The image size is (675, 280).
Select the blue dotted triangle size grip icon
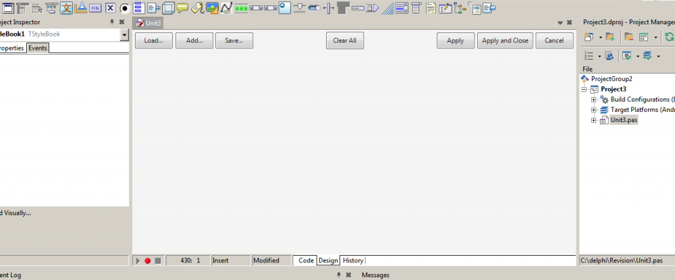(388, 8)
